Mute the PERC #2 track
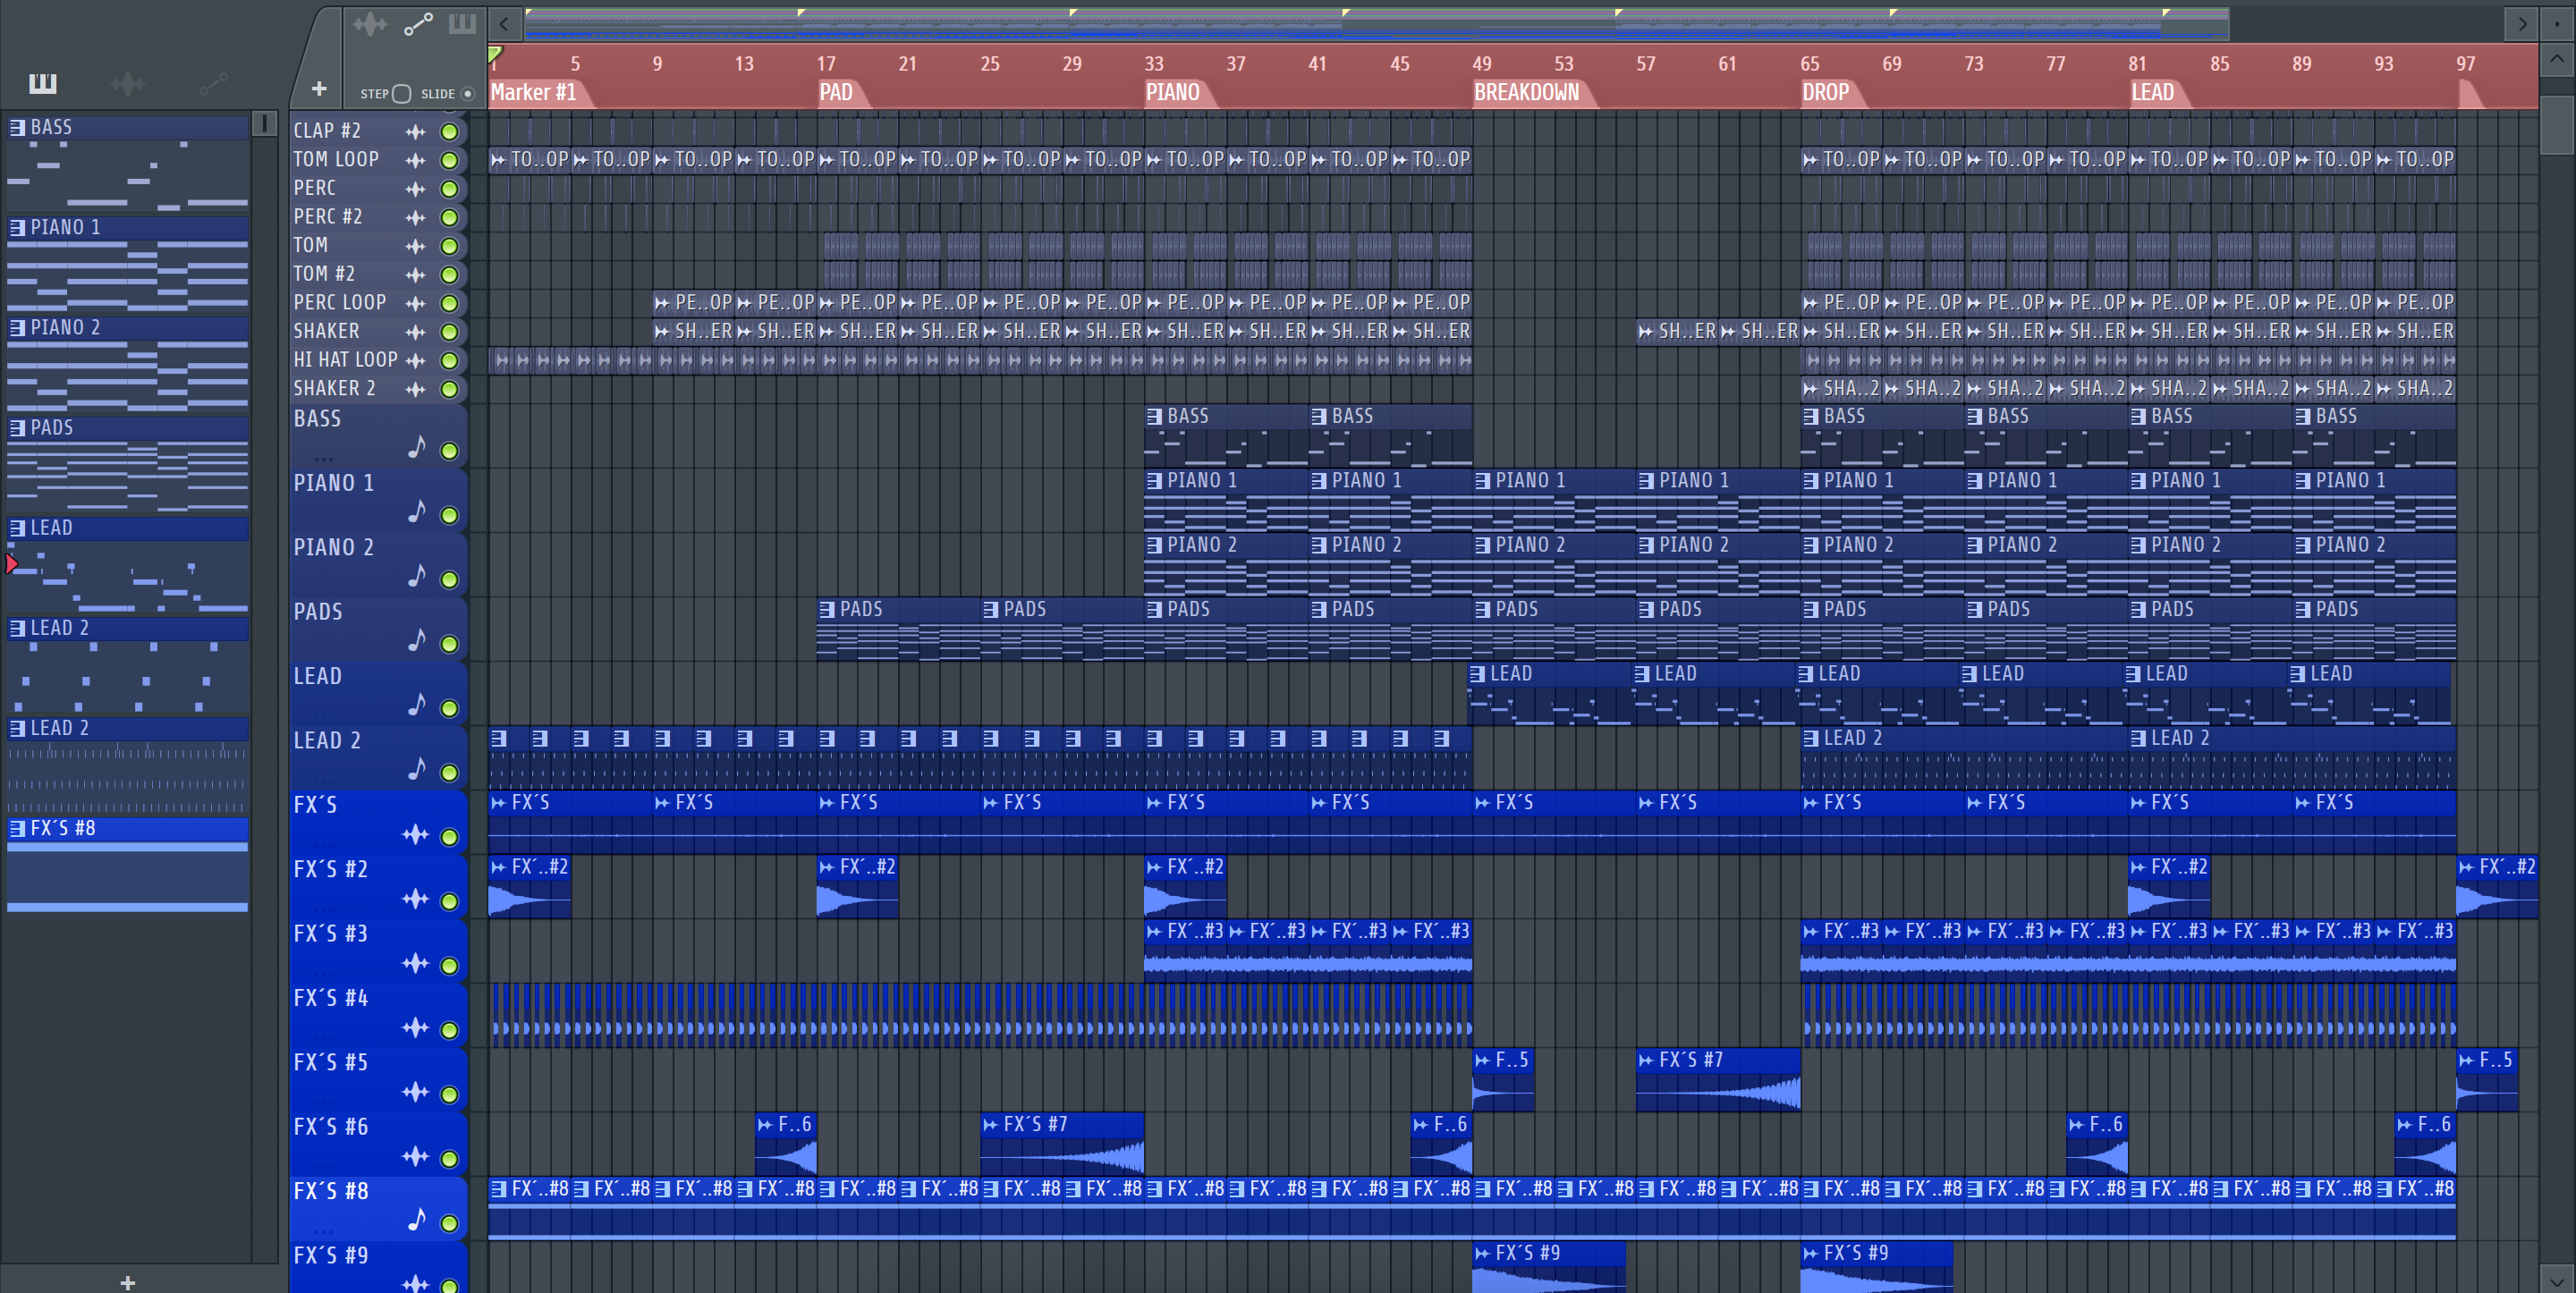This screenshot has height=1293, width=2576. [x=450, y=217]
